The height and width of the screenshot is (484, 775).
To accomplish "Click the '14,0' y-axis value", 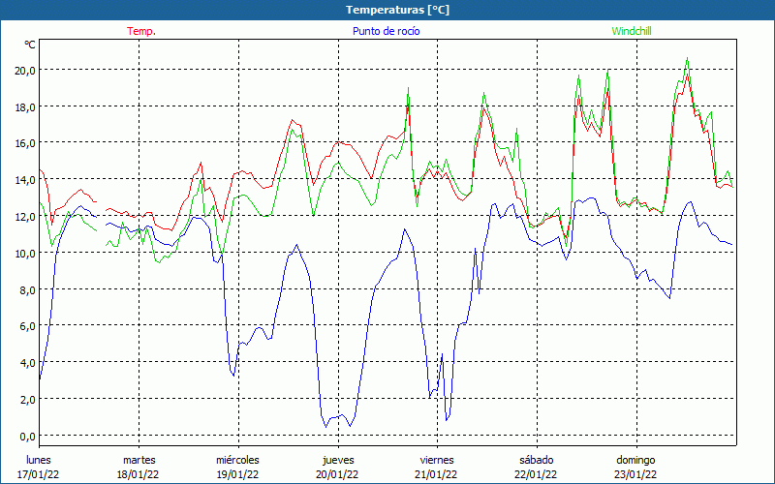I will (25, 180).
